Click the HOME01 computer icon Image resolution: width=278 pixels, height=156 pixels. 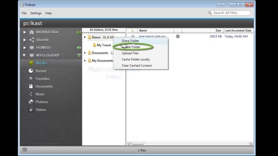point(32,47)
